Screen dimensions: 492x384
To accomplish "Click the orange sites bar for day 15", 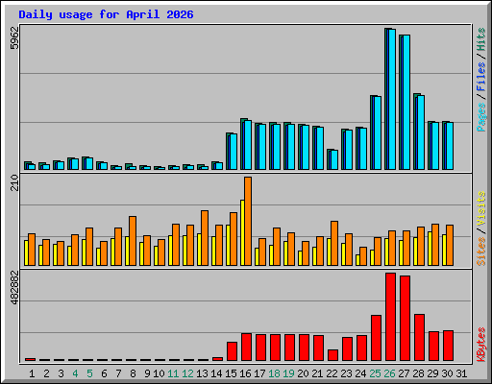I will (234, 239).
